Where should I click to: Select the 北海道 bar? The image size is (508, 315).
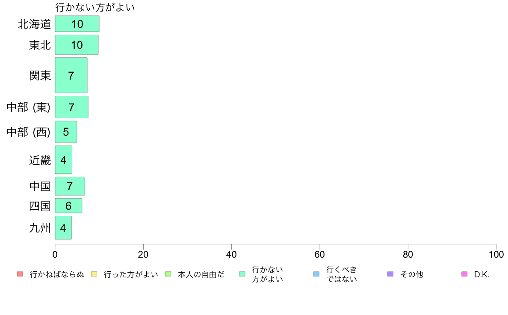[77, 24]
